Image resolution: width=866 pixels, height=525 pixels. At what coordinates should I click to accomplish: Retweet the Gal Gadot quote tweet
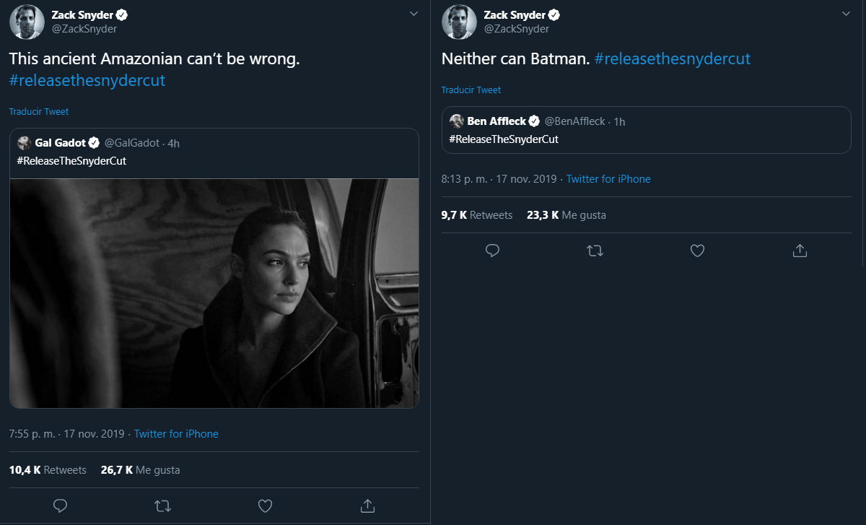click(163, 505)
